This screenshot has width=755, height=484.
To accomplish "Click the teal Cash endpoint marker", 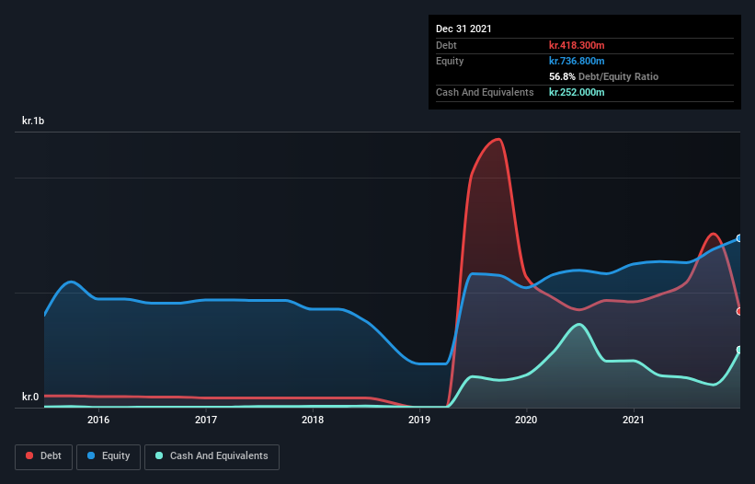I will click(739, 350).
